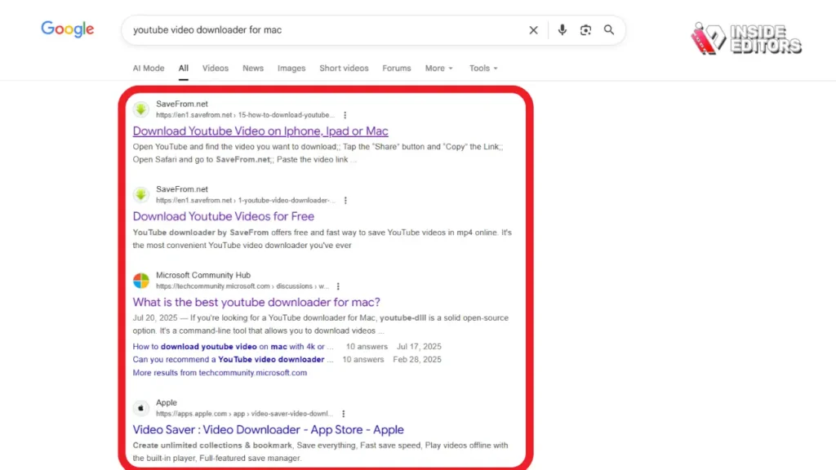This screenshot has height=470, width=836.
Task: Click "More results from techcommunity.microsoft.com"
Action: pos(220,372)
